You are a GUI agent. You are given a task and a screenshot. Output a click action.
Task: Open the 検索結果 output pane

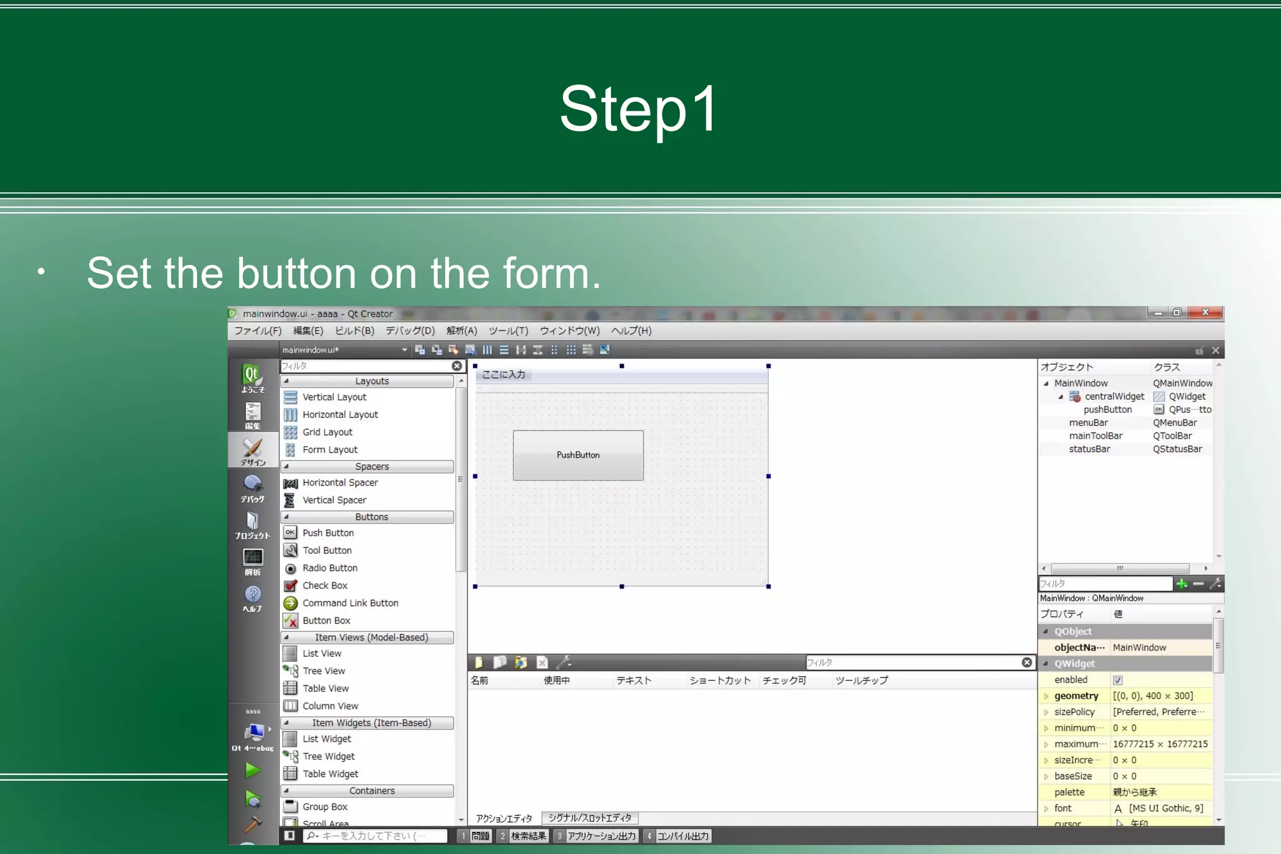523,836
